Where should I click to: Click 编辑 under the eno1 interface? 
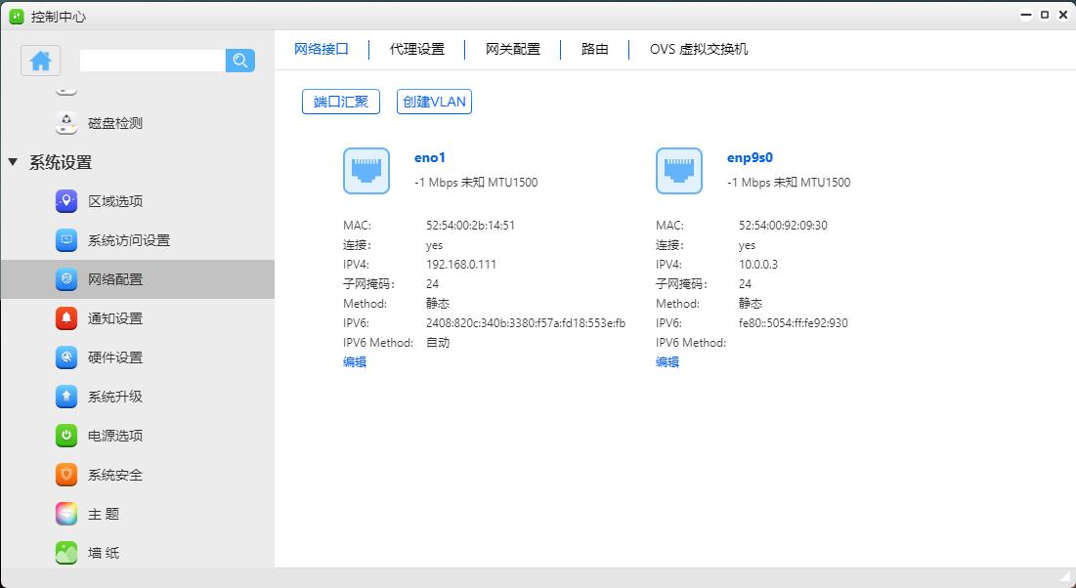tap(356, 361)
